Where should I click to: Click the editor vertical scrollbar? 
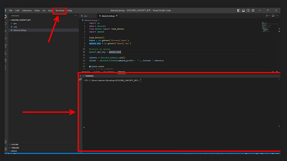pyautogui.click(x=279, y=45)
